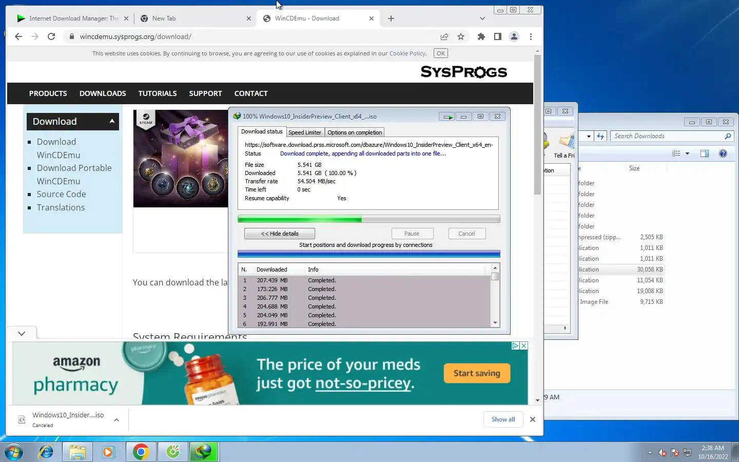Click scroll-up arrow of connections list

click(x=495, y=268)
